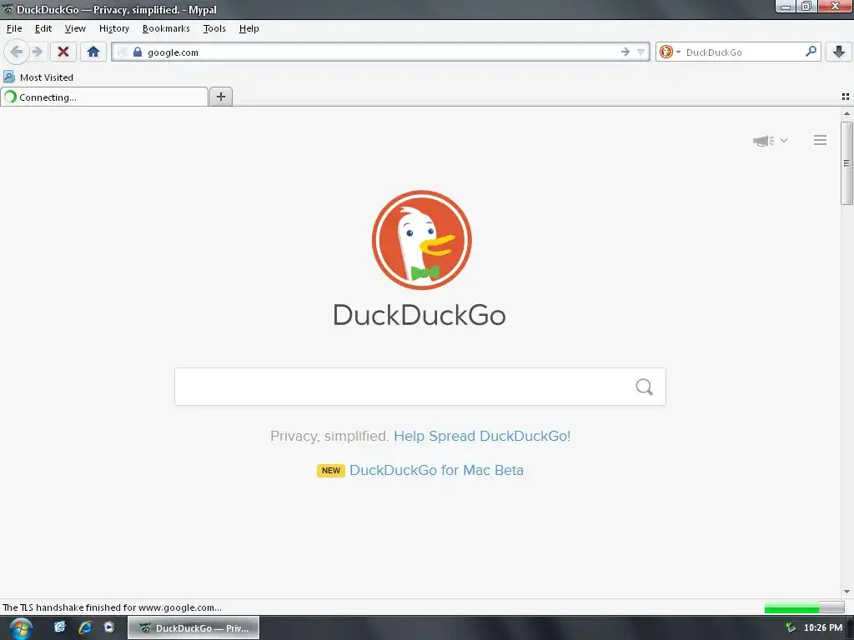The width and height of the screenshot is (854, 640).
Task: Open the File menu
Action: pyautogui.click(x=14, y=29)
